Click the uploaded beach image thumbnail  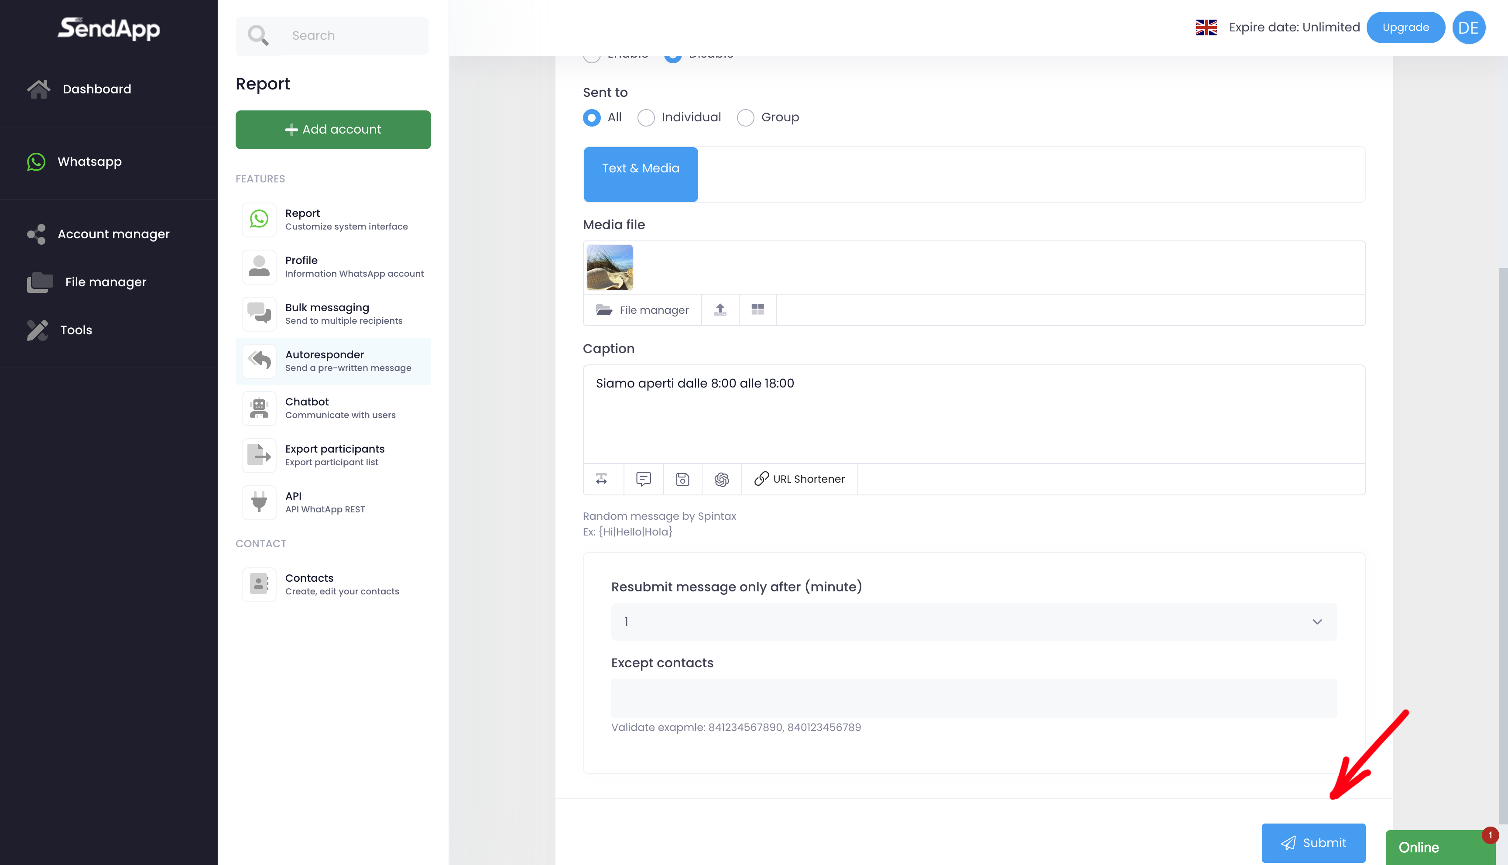click(610, 268)
